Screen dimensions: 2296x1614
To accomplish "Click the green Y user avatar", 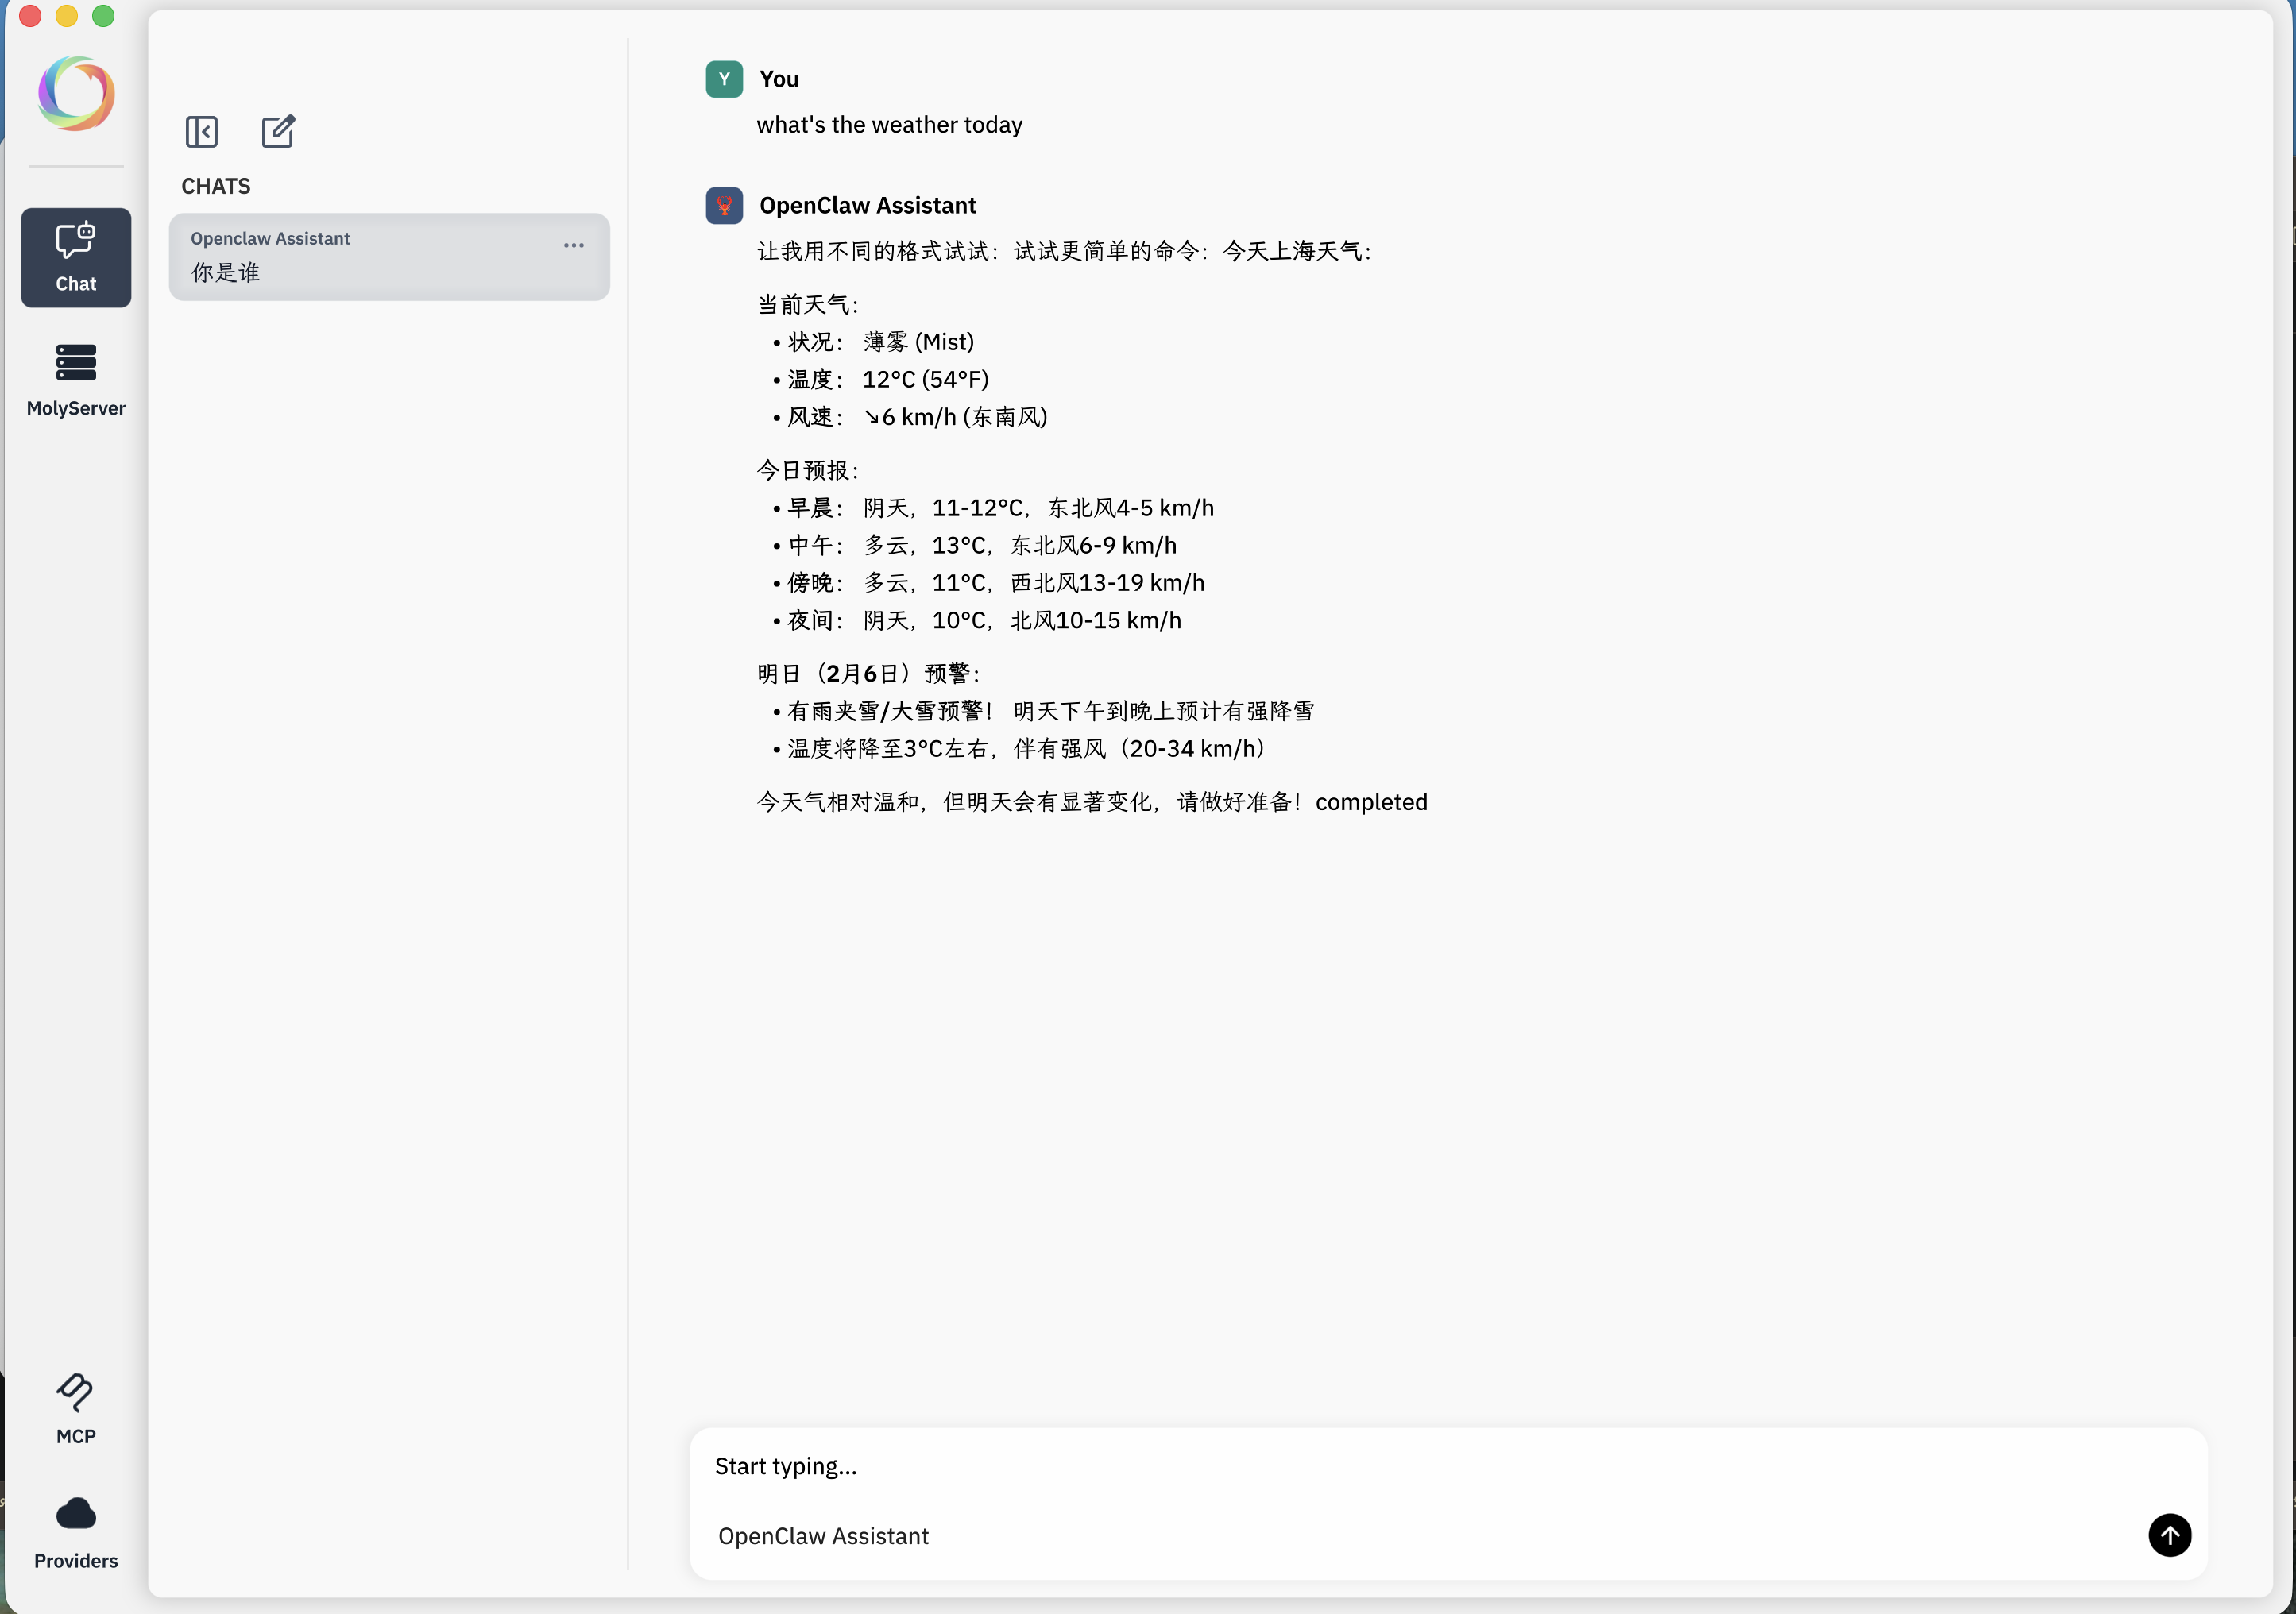I will (x=724, y=79).
